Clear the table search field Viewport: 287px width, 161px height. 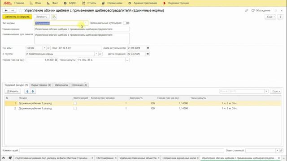click(x=266, y=91)
